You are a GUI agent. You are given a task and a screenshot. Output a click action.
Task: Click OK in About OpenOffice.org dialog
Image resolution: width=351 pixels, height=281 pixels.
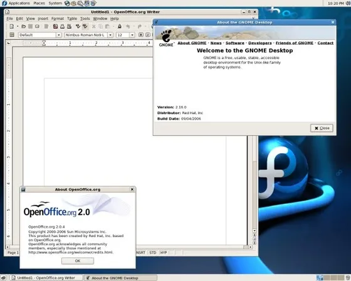click(78, 261)
